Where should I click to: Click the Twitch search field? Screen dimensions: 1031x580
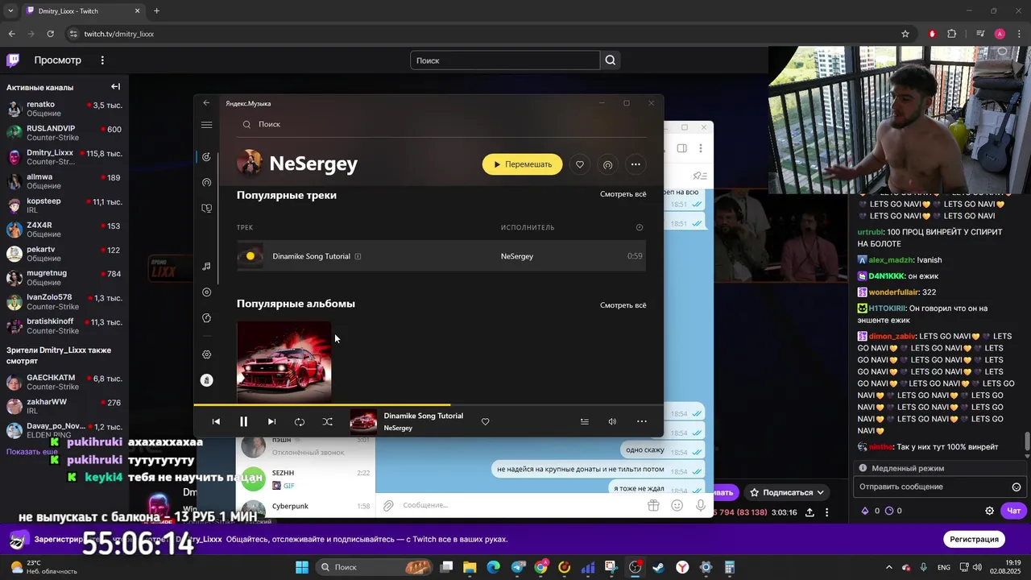click(505, 60)
